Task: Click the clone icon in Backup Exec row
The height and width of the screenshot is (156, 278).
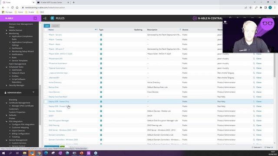Action: point(254,87)
